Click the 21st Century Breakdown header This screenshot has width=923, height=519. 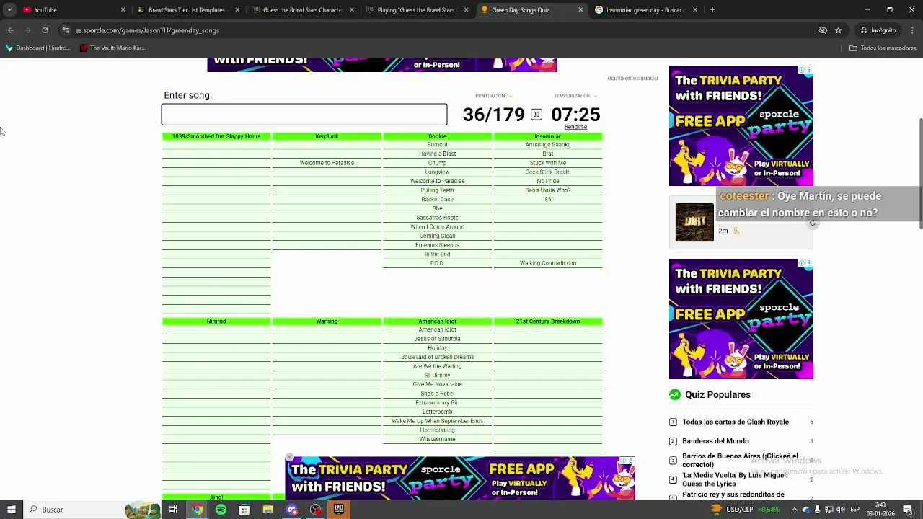tap(547, 321)
